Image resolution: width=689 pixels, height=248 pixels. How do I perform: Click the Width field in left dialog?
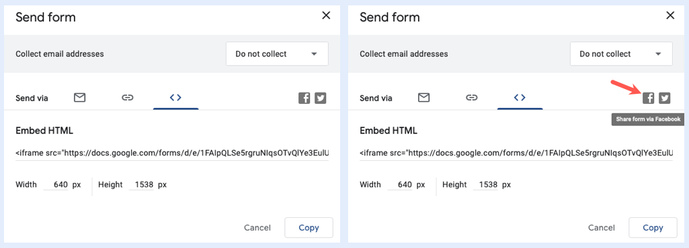coord(56,185)
